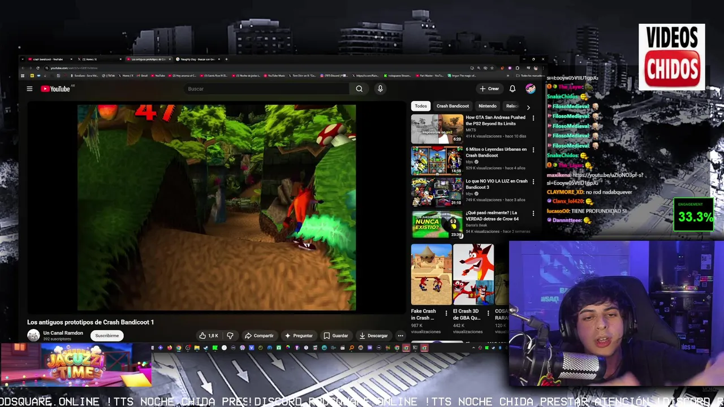Screen dimensions: 724x407
Task: Click the dydyu channel under 6 Mitos
Action: (469, 162)
